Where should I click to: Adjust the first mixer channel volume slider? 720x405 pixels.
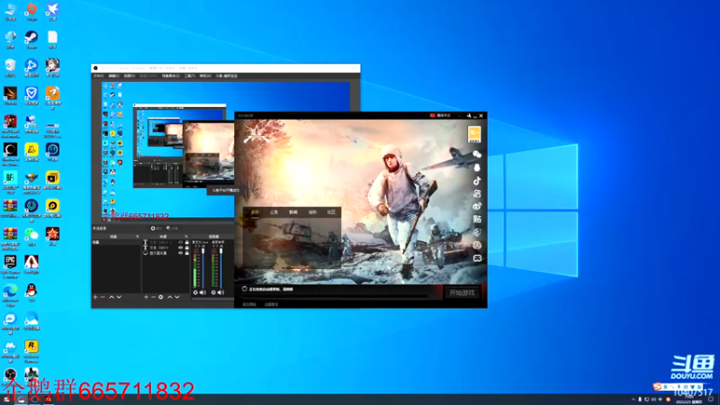click(203, 267)
